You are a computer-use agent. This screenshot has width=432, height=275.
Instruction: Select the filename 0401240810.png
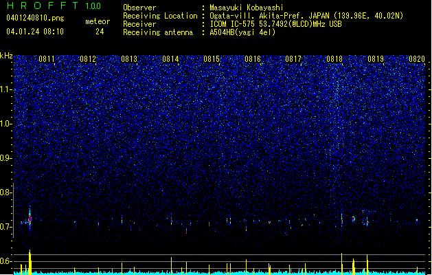35,19
